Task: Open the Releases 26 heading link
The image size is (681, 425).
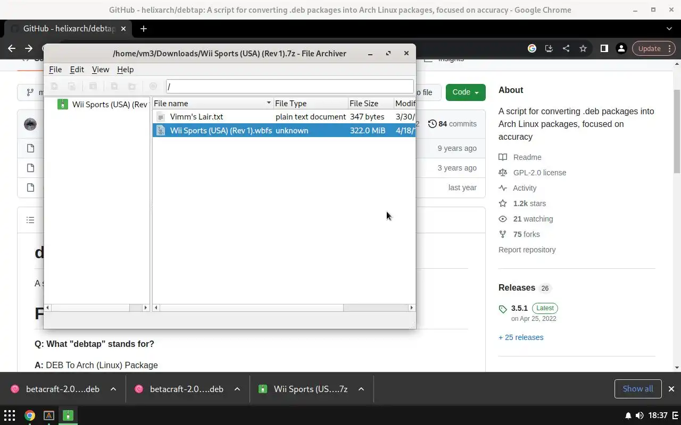Action: point(525,287)
